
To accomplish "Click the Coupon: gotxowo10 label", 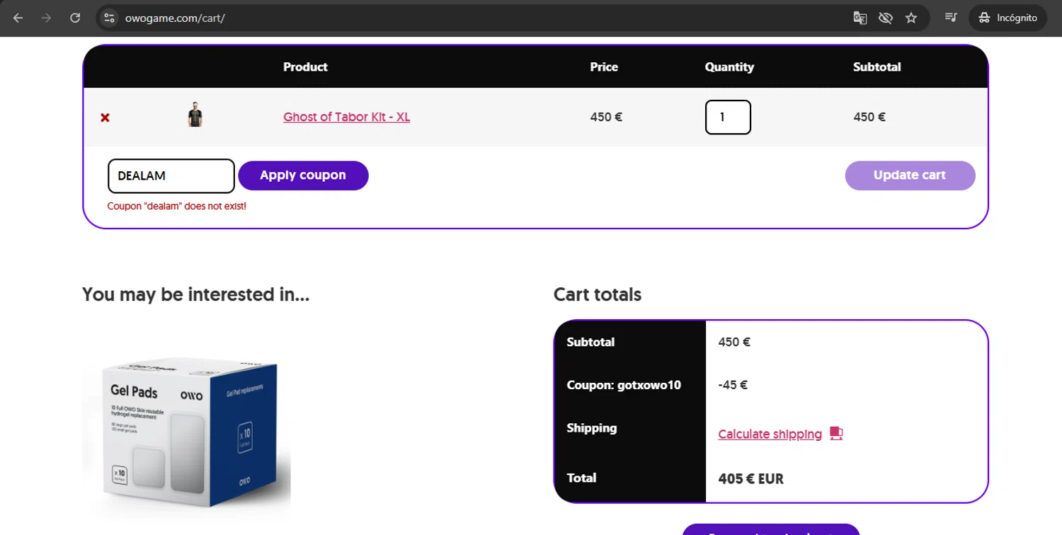I will 624,385.
